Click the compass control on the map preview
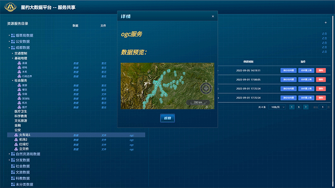The height and width of the screenshot is (188, 335). [x=206, y=88]
